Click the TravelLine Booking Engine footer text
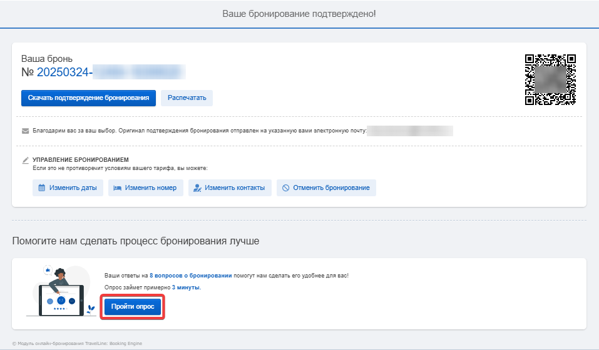Viewport: 599px width, 350px height. click(x=77, y=344)
